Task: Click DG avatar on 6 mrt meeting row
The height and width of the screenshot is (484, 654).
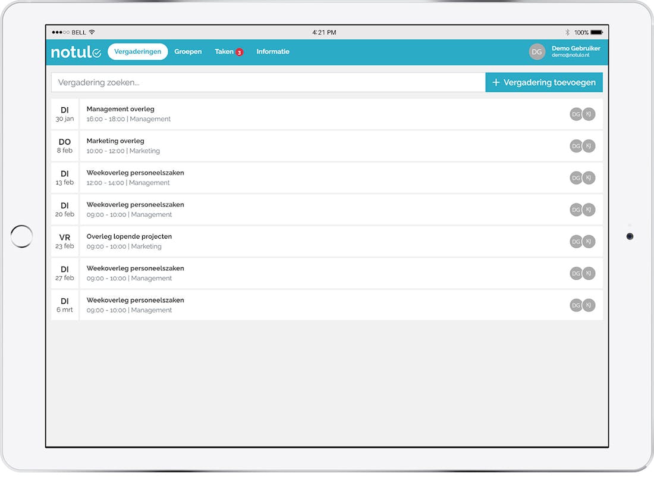Action: click(x=576, y=305)
